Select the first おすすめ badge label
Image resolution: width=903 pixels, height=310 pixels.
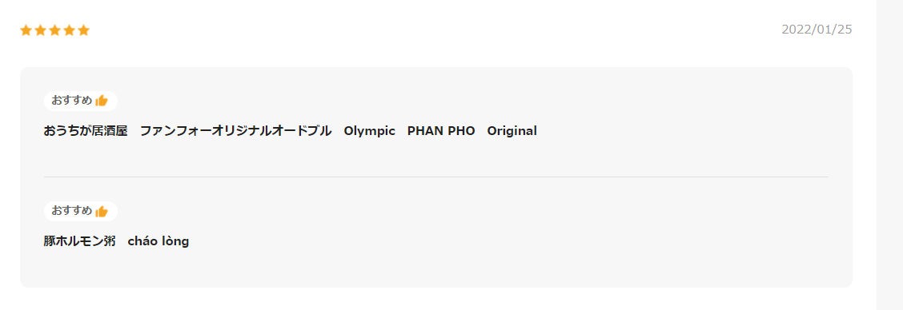(x=71, y=101)
